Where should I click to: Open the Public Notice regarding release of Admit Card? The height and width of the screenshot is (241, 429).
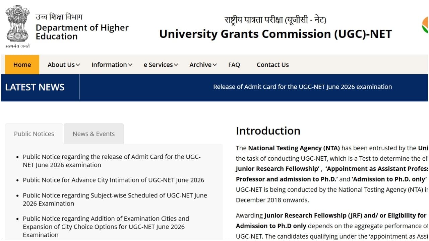coord(112,161)
